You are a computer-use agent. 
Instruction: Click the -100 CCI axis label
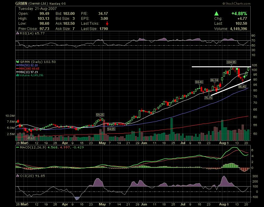pyautogui.click(x=255, y=197)
